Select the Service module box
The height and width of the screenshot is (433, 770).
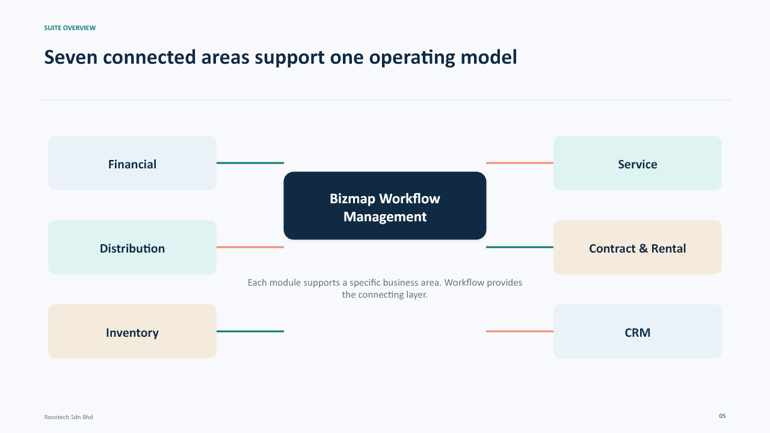[x=638, y=163]
